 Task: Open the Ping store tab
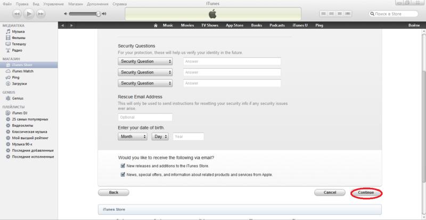click(319, 25)
